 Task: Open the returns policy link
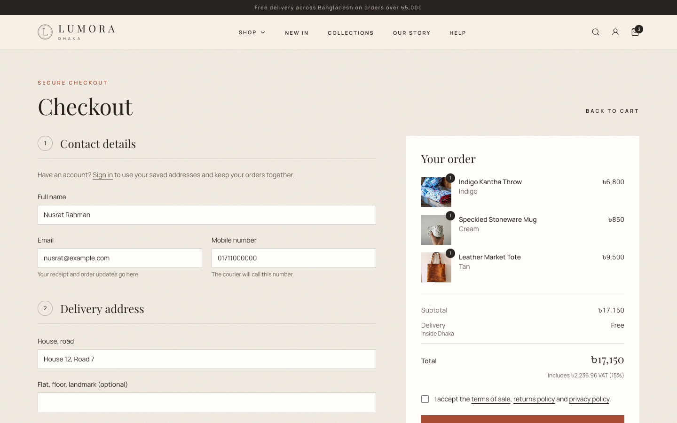click(534, 399)
